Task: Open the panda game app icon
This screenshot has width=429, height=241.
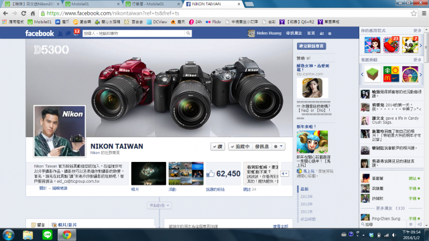Action: pyautogui.click(x=410, y=45)
